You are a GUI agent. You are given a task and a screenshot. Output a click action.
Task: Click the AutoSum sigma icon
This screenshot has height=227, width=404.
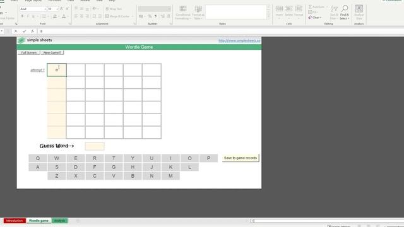coord(310,7)
